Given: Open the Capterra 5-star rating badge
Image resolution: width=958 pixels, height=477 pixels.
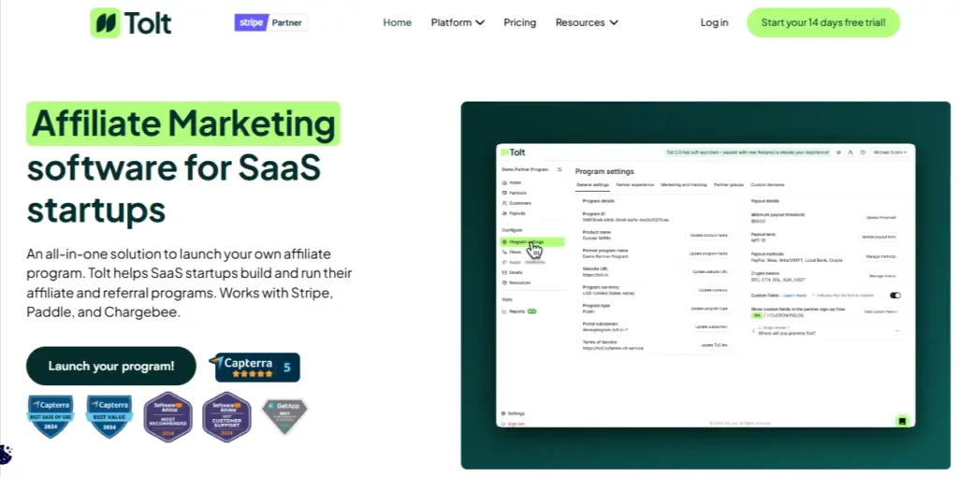Looking at the screenshot, I should click(254, 367).
